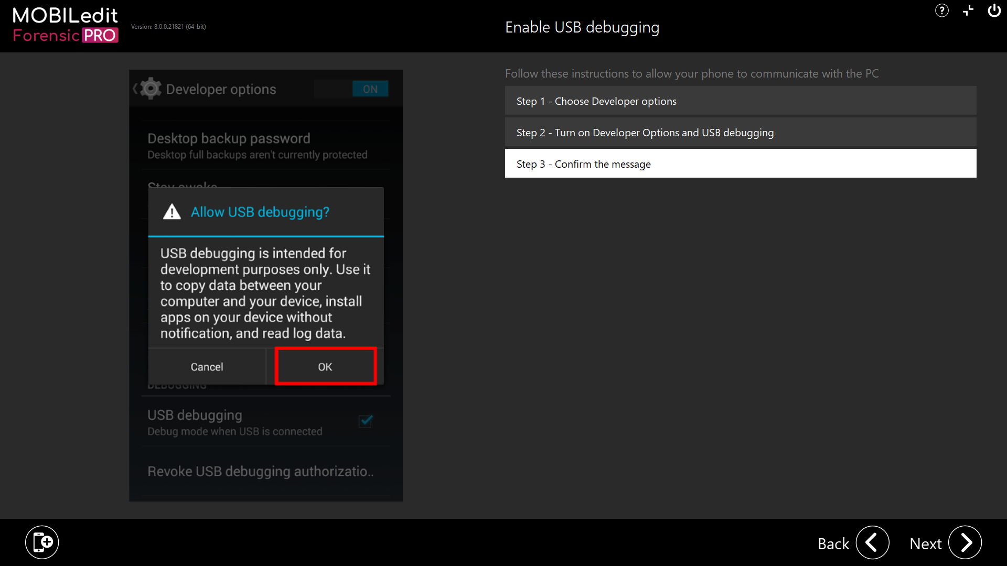Click the connect new phone icon bottom left
Screen dimensions: 1007x566
(42, 542)
